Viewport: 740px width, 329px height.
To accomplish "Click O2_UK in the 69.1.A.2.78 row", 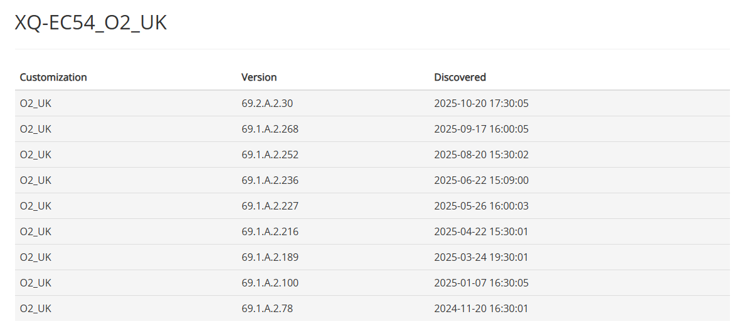I will click(x=36, y=308).
